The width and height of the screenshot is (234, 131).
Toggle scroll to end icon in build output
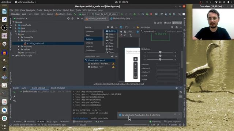181,96
